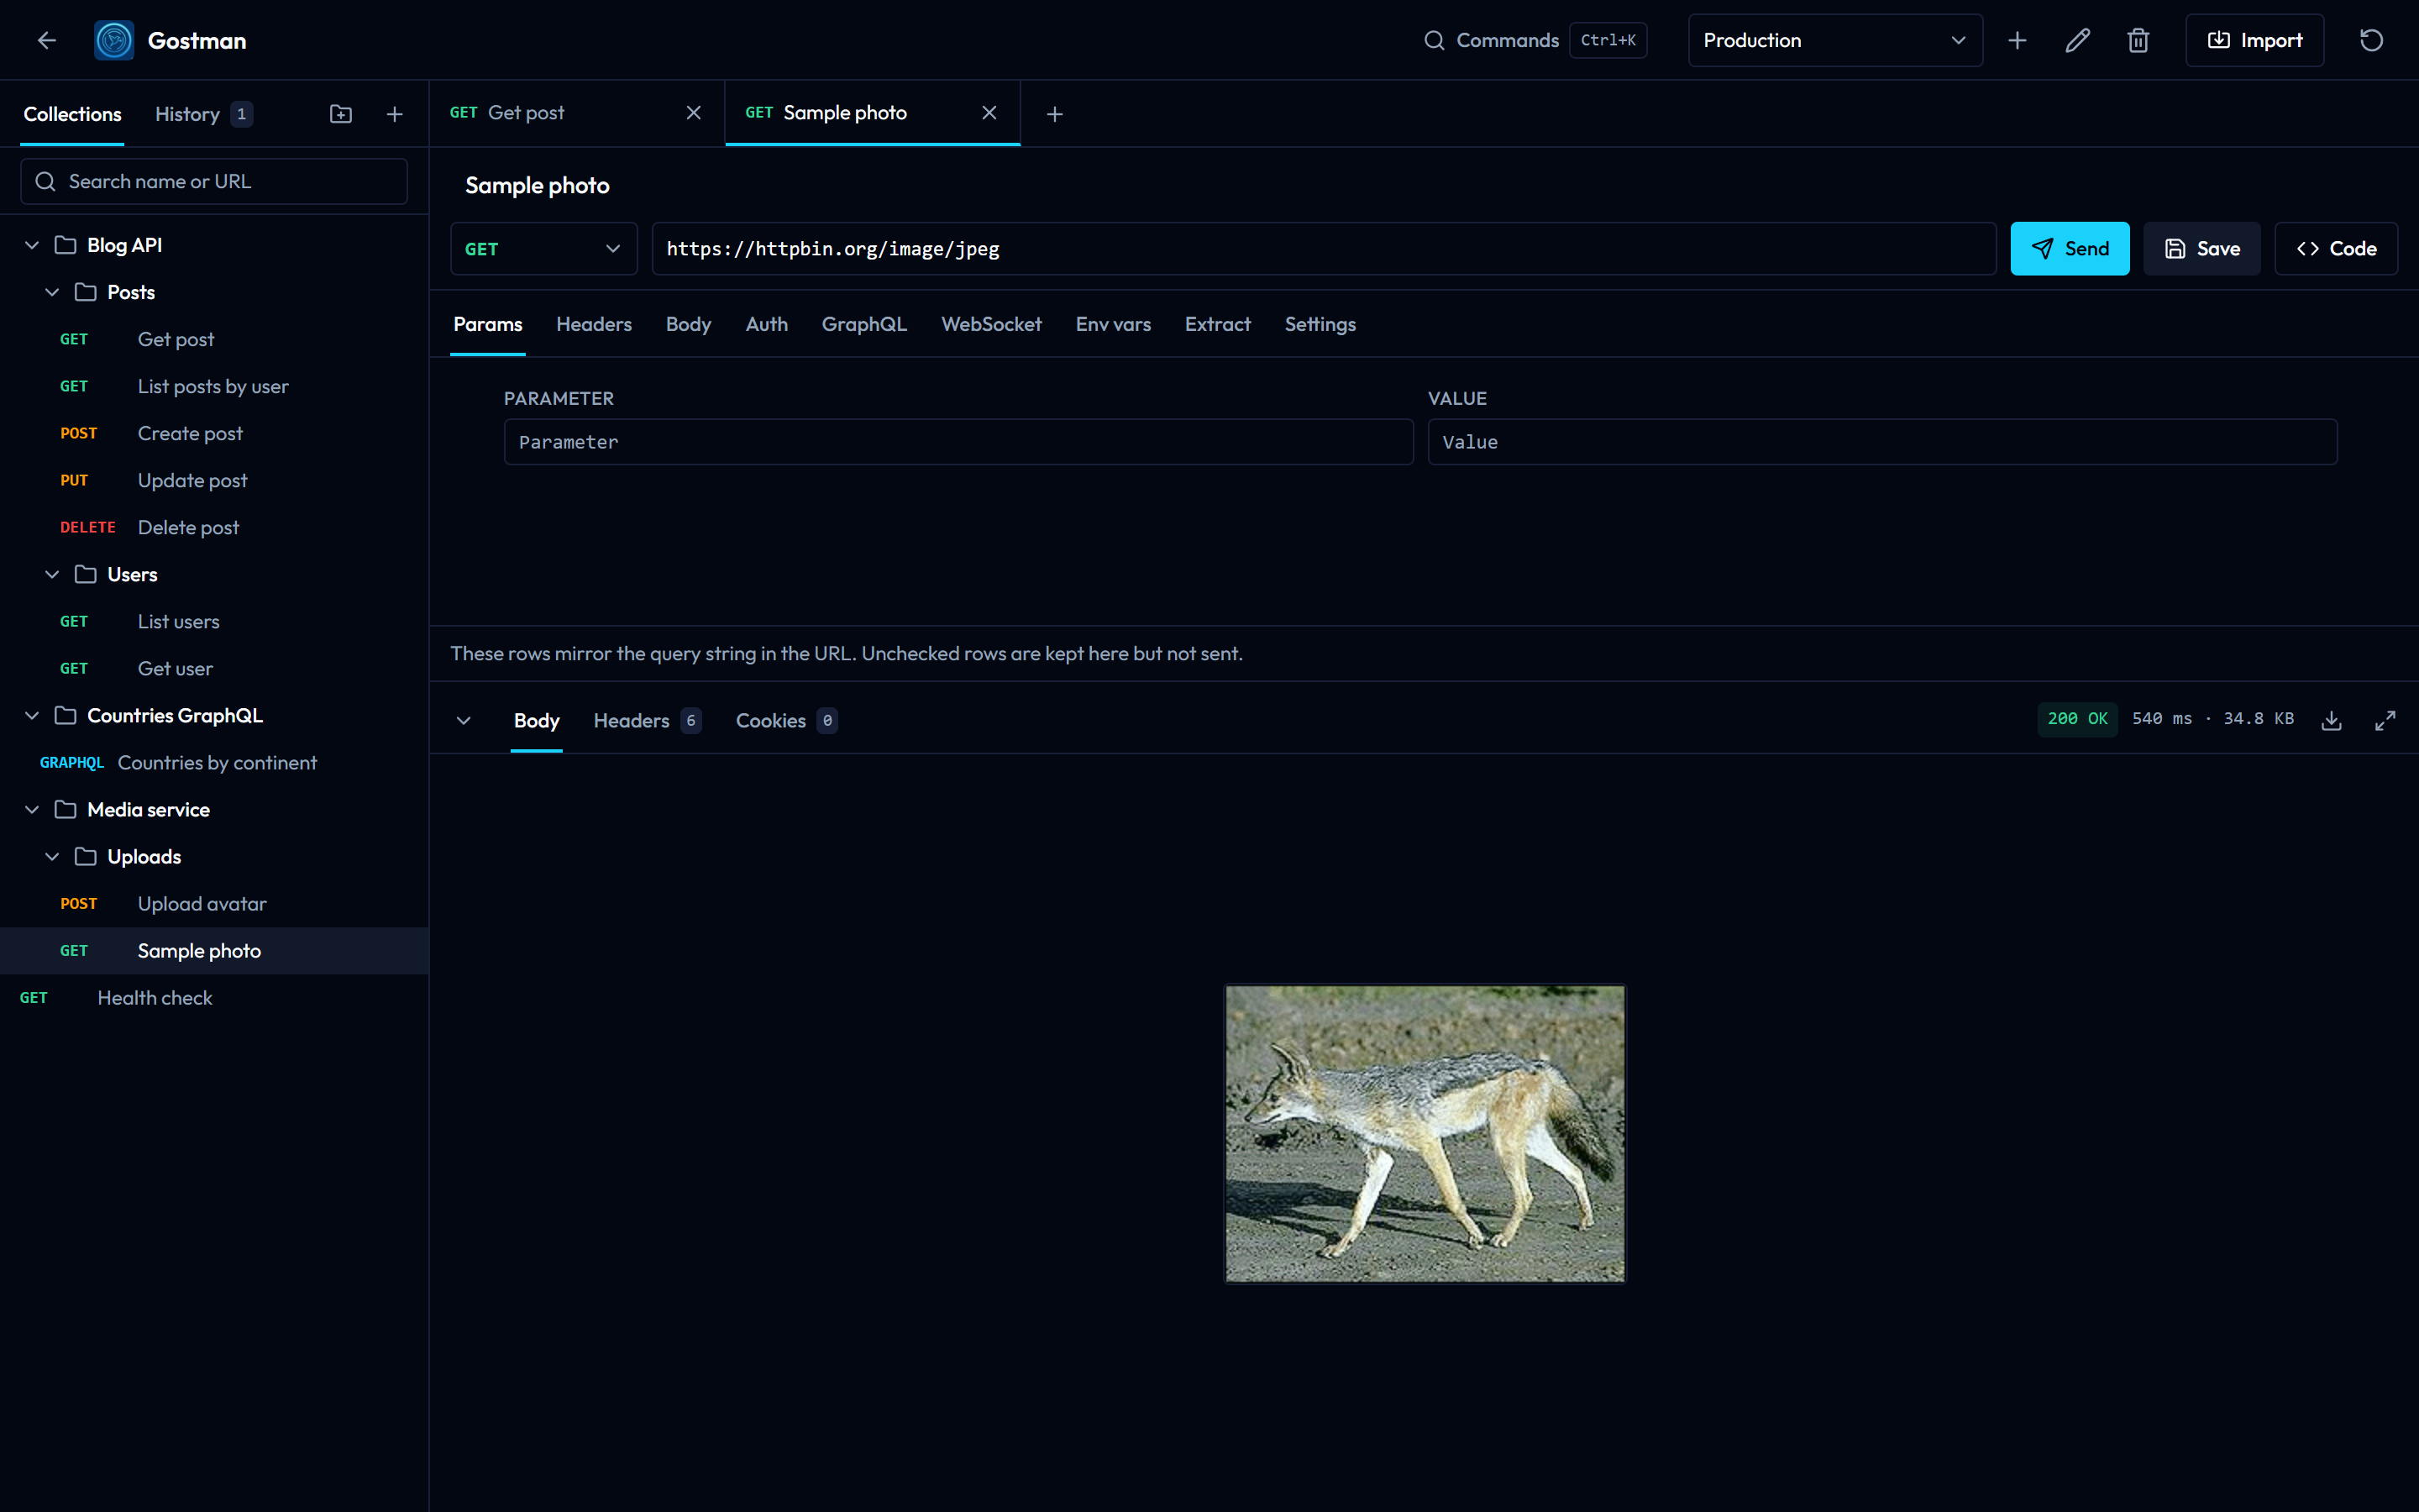The width and height of the screenshot is (2419, 1512).
Task: Click the Import button
Action: (x=2254, y=40)
